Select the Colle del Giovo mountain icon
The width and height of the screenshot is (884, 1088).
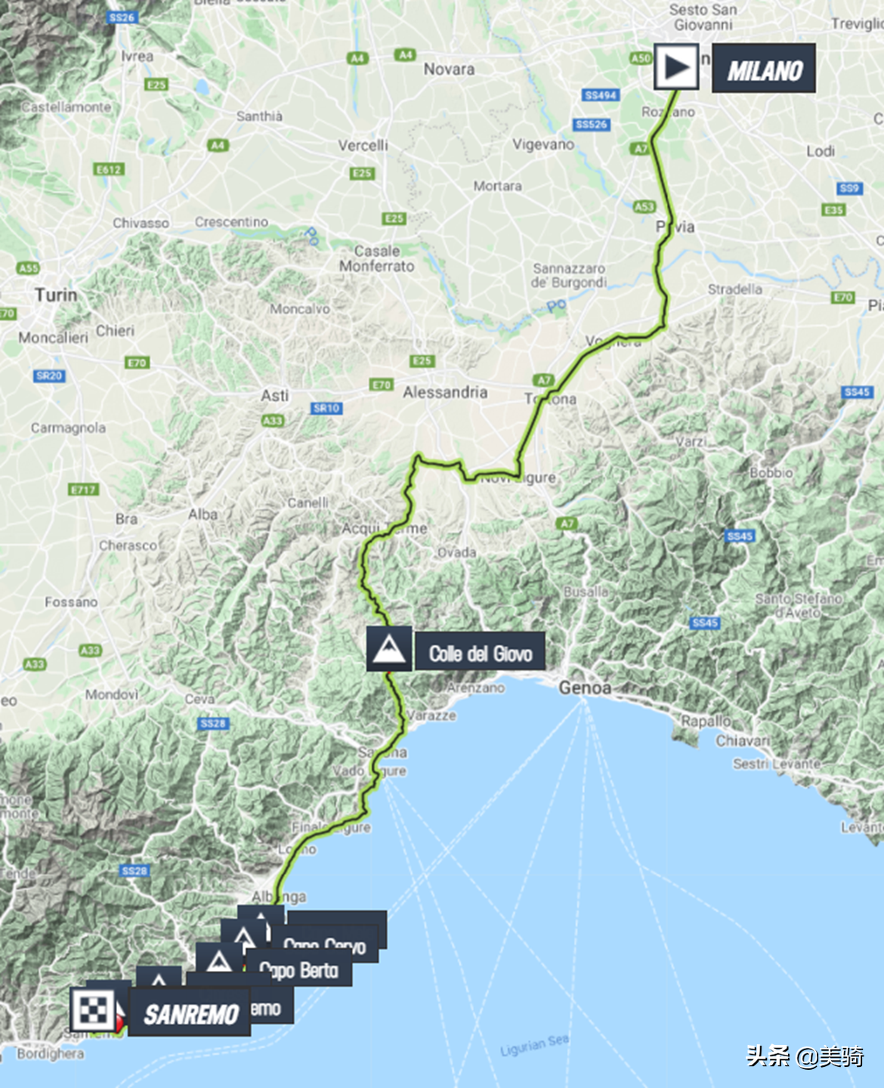(x=389, y=649)
